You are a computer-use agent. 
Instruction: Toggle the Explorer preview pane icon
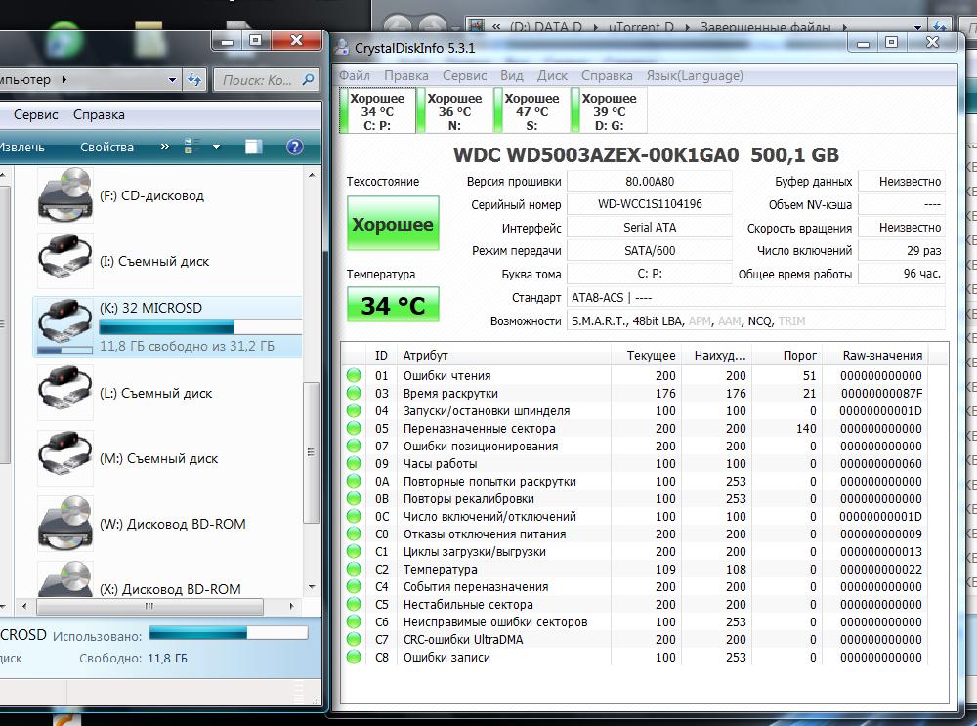pyautogui.click(x=254, y=147)
